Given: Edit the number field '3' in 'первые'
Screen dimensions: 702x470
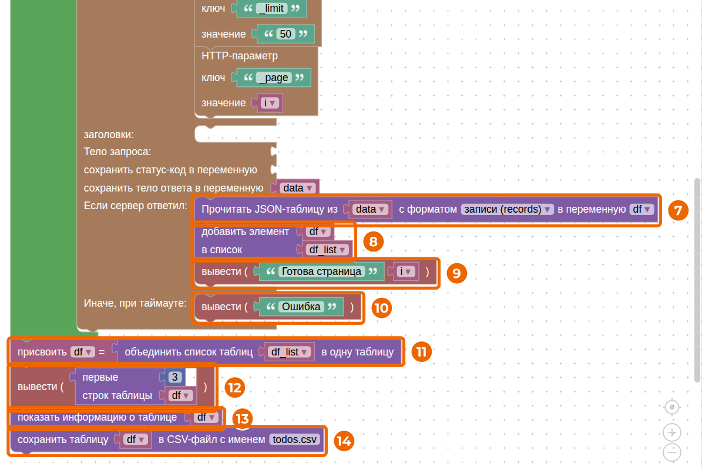Looking at the screenshot, I should pyautogui.click(x=174, y=377).
